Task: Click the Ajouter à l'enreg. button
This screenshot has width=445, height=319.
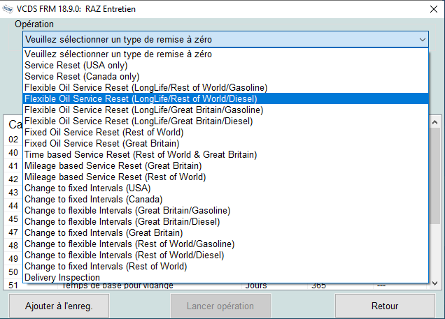Action: 59,306
